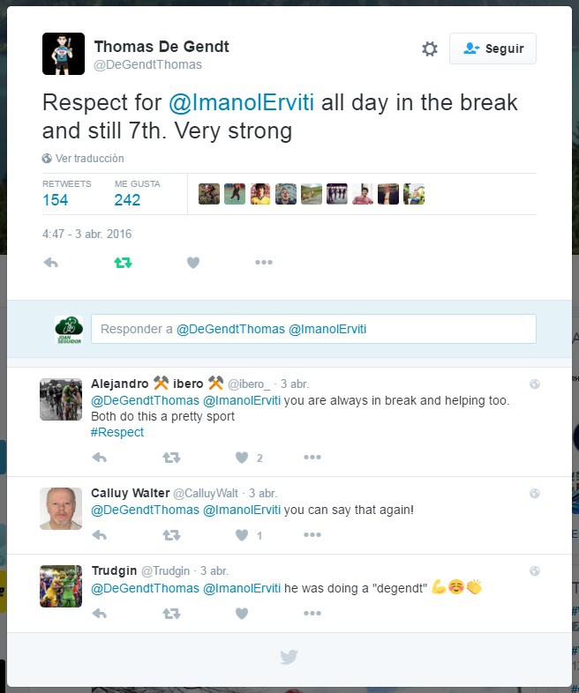View the 242 Me gusta list
This screenshot has height=693, width=579.
[127, 200]
